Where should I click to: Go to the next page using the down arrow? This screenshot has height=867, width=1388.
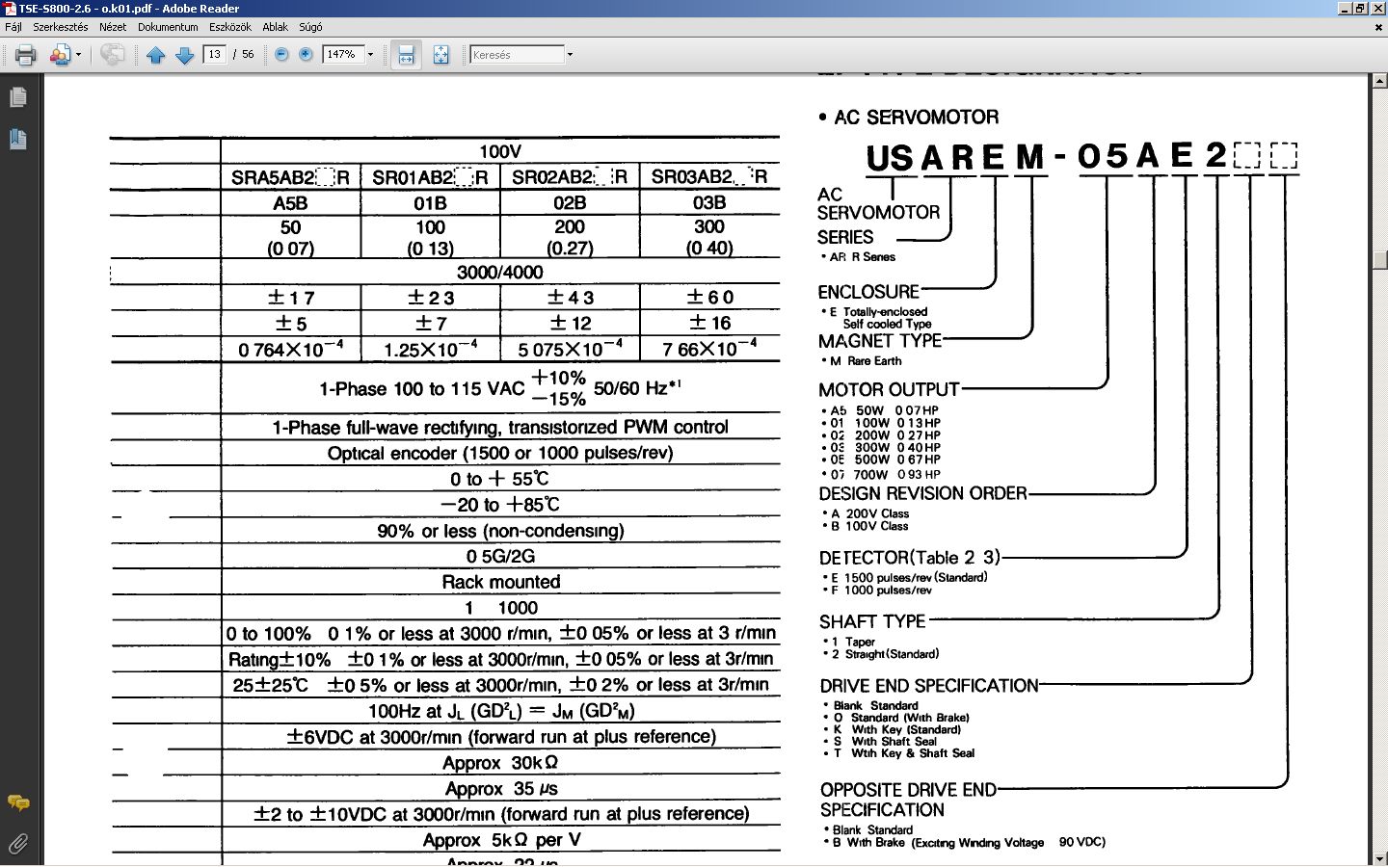185,55
